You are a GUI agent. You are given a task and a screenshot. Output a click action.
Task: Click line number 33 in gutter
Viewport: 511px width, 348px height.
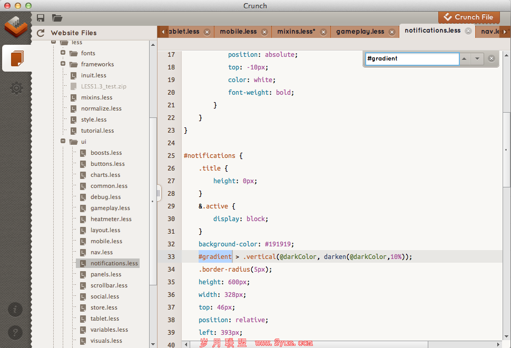pos(171,257)
